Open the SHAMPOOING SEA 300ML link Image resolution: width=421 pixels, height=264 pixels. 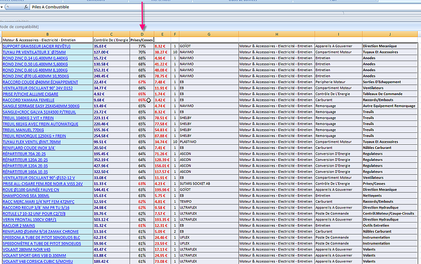26,195
